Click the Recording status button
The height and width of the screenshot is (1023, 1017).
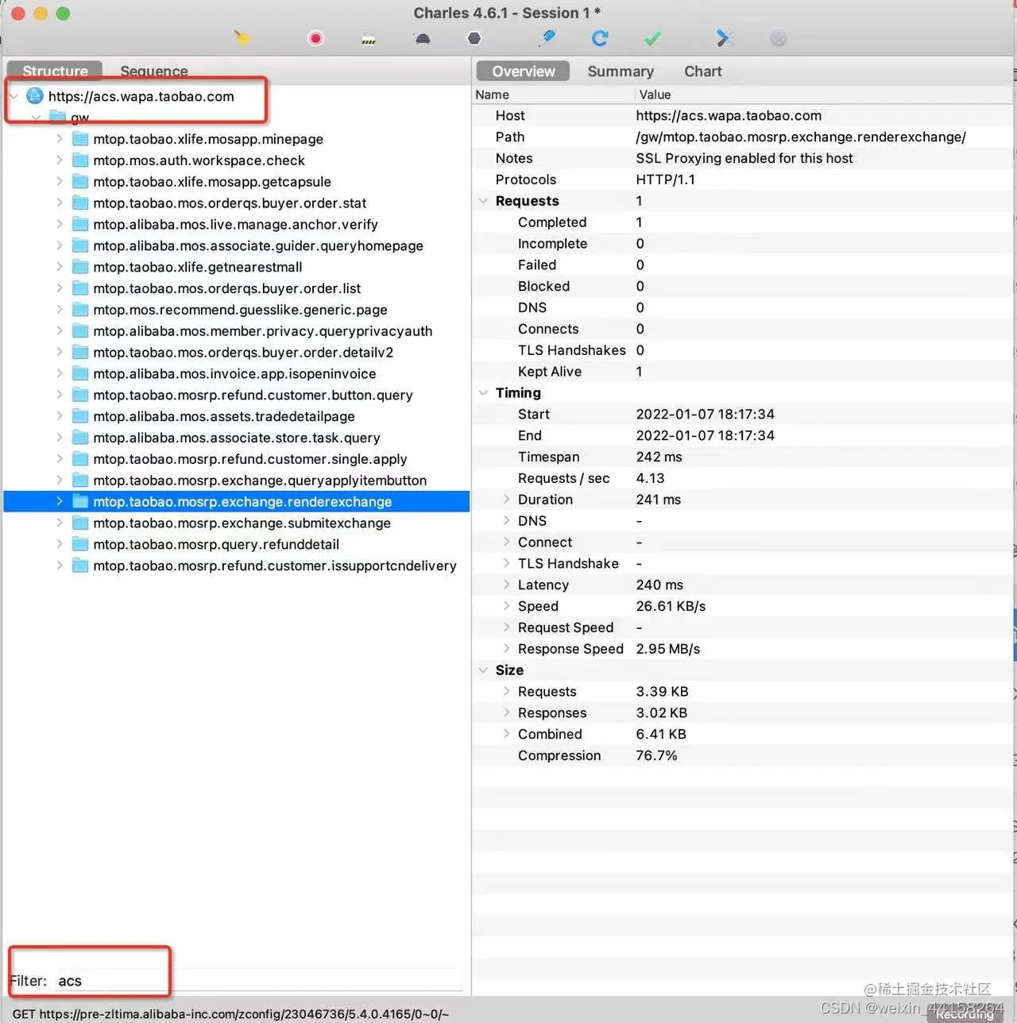click(x=965, y=1014)
